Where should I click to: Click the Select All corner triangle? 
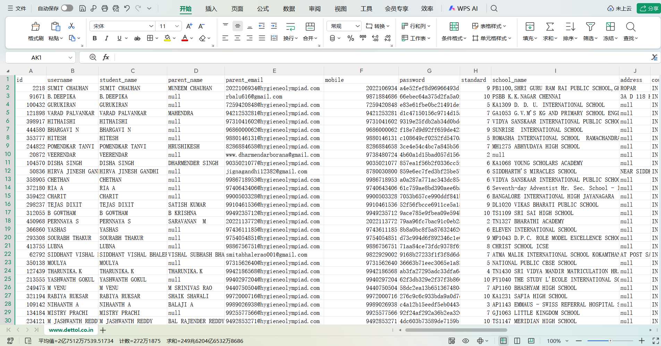tap(8, 71)
